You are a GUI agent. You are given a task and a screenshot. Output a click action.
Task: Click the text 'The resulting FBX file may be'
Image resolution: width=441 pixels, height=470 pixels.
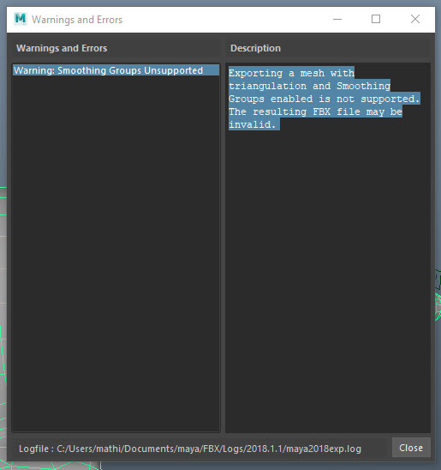[x=315, y=111]
